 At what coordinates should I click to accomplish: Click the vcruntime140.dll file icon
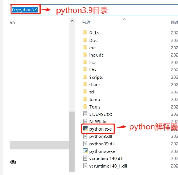tap(85, 158)
